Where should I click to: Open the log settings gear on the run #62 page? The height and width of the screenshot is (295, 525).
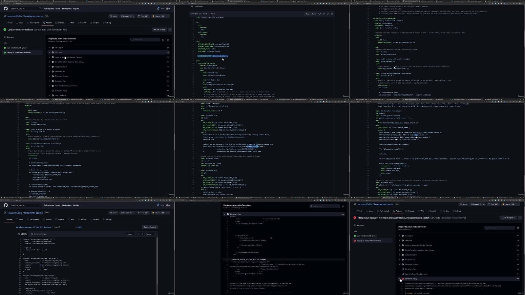click(x=168, y=40)
